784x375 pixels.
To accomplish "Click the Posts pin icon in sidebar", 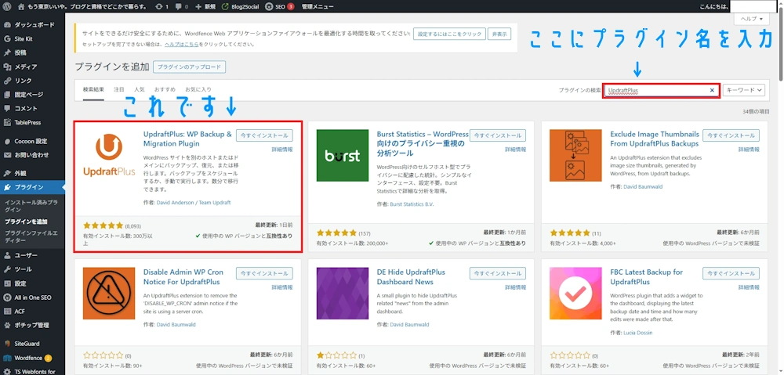I will 7,52.
